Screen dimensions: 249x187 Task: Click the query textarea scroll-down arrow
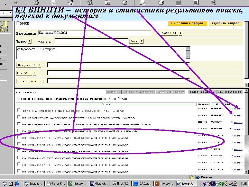point(188,57)
